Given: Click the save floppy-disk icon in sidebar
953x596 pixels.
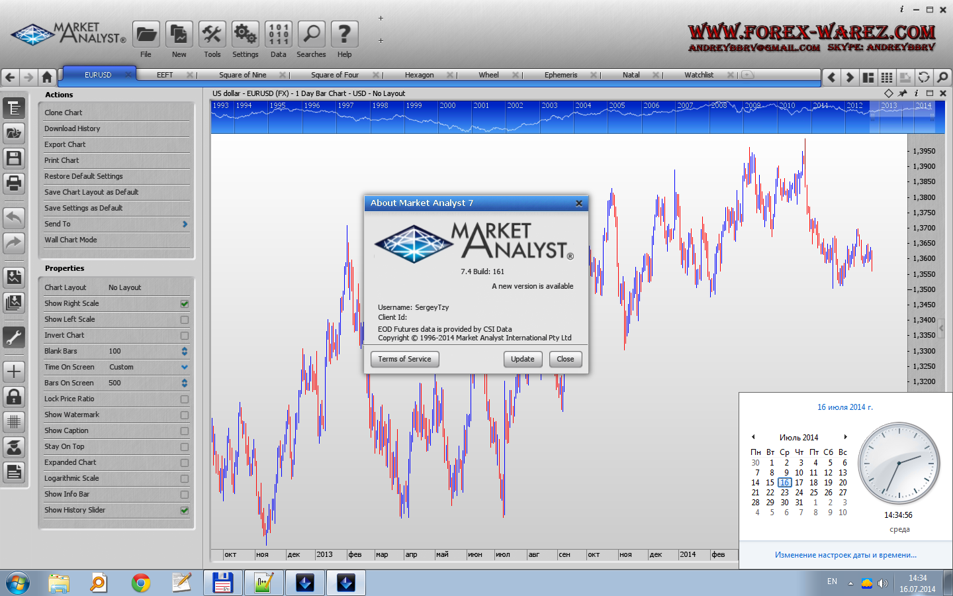Looking at the screenshot, I should pyautogui.click(x=14, y=158).
